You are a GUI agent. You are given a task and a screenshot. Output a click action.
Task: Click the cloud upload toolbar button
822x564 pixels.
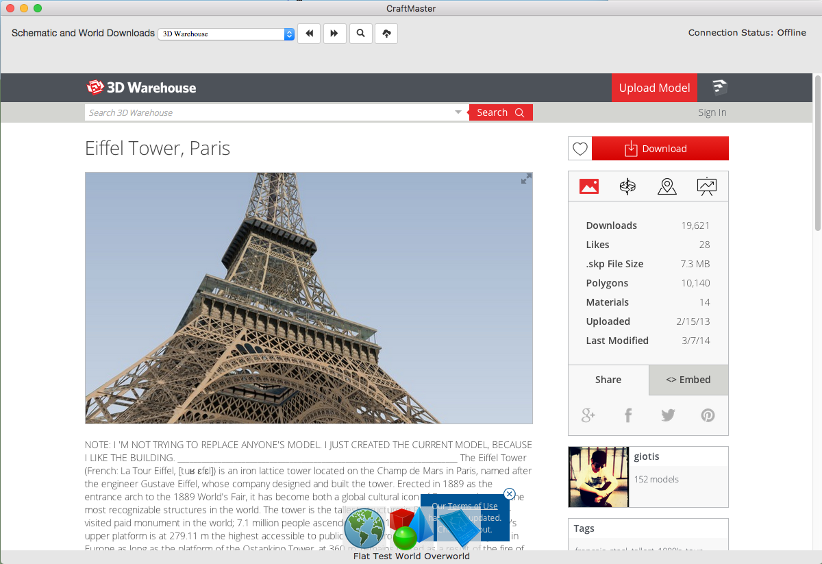pos(386,34)
